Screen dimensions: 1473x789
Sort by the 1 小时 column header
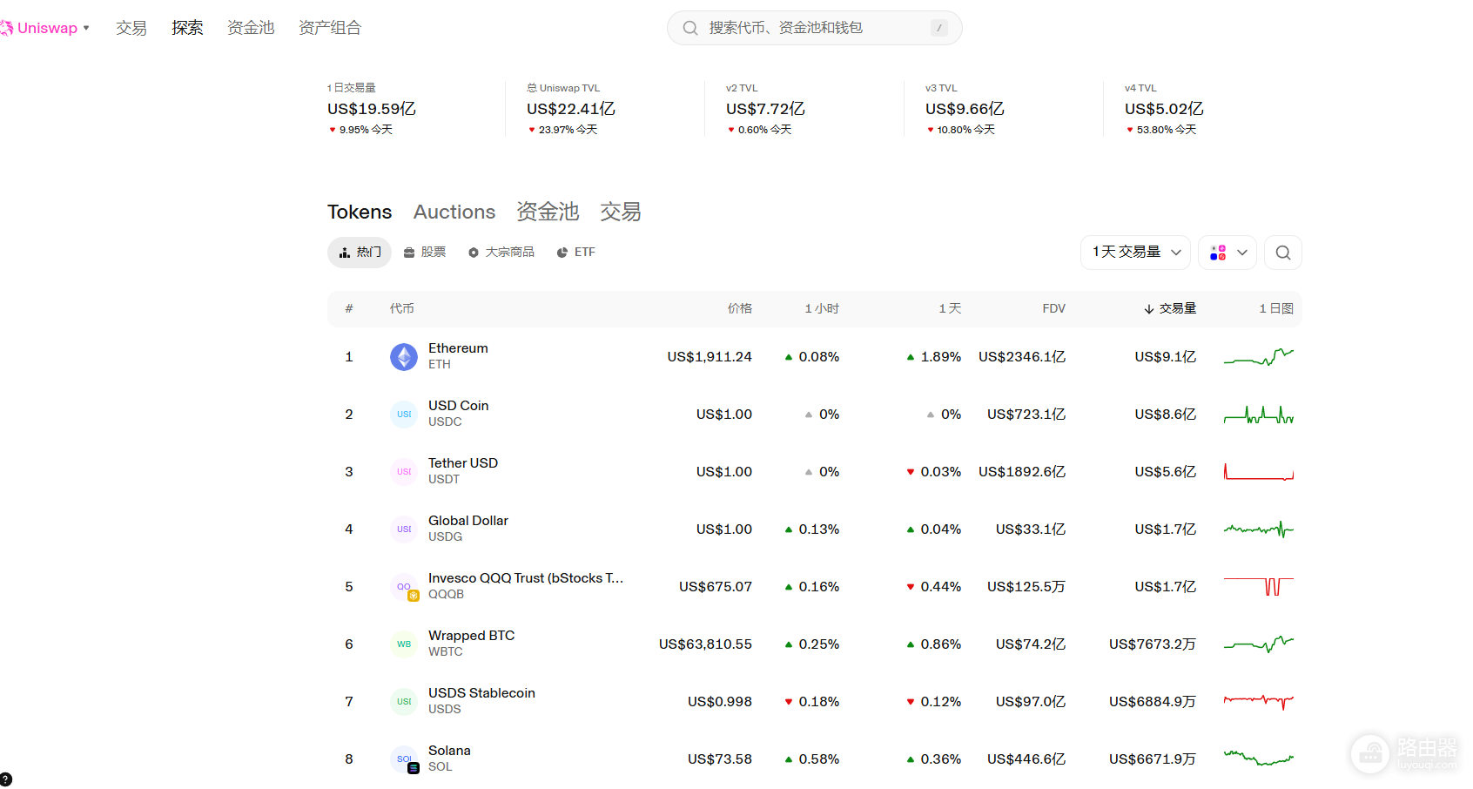822,308
